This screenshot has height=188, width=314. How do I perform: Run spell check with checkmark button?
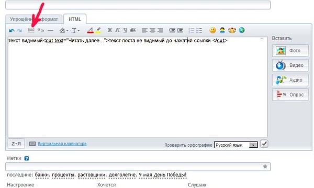pos(264,144)
